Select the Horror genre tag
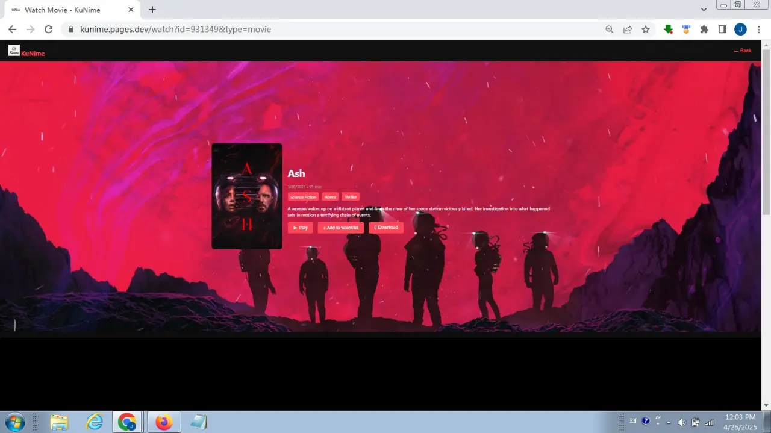The image size is (771, 433). [330, 197]
